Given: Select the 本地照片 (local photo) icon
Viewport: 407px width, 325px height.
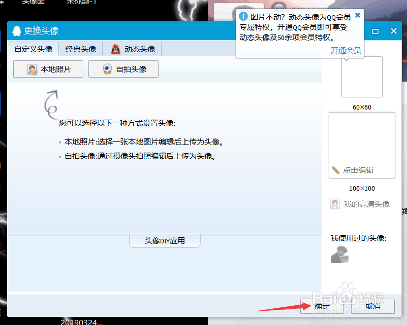Looking at the screenshot, I should click(x=32, y=69).
